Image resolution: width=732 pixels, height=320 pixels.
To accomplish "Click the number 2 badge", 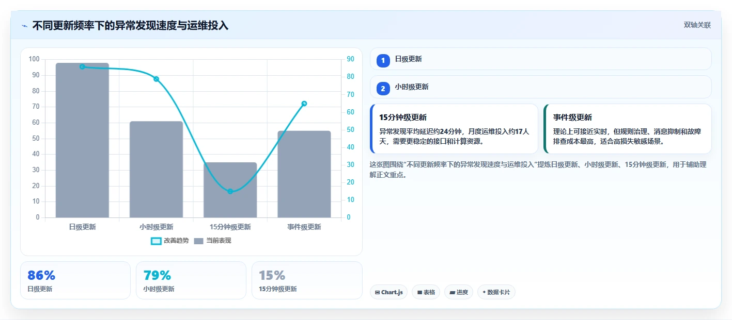I will (383, 89).
